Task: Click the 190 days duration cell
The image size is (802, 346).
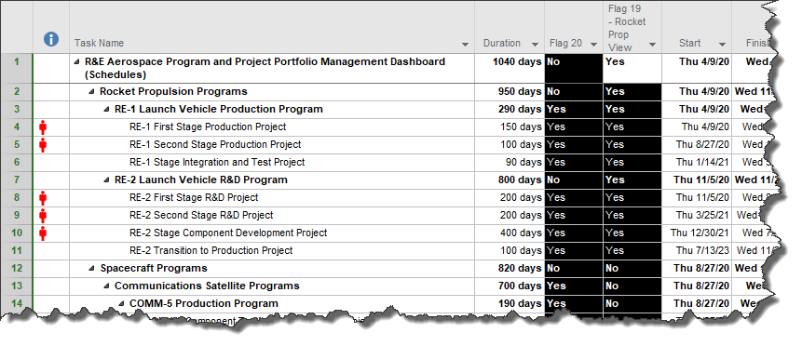Action: click(x=510, y=304)
